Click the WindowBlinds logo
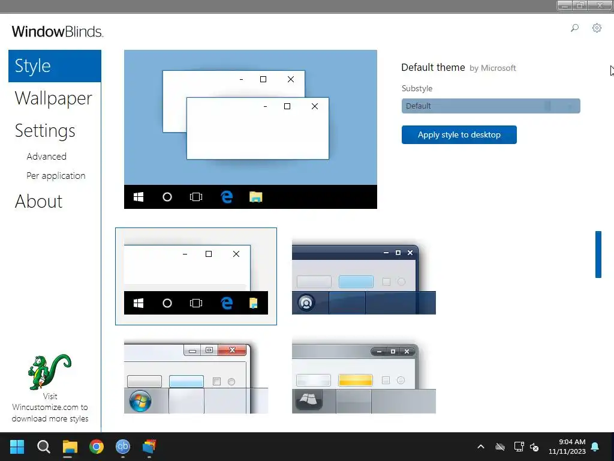The image size is (614, 461). click(58, 31)
